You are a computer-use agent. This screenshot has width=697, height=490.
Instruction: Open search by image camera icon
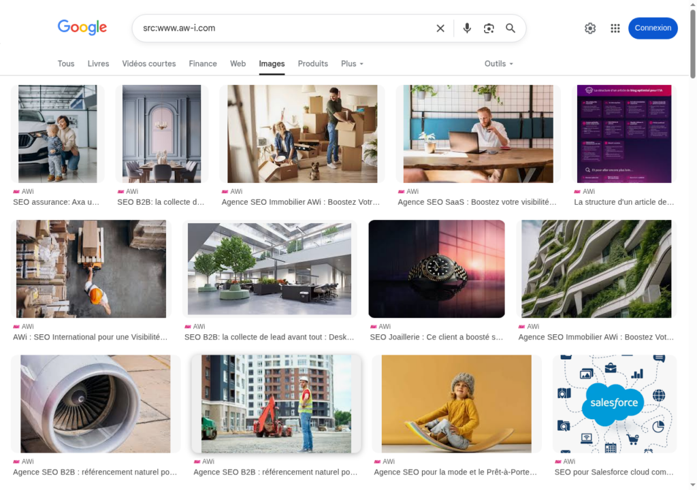pyautogui.click(x=489, y=28)
